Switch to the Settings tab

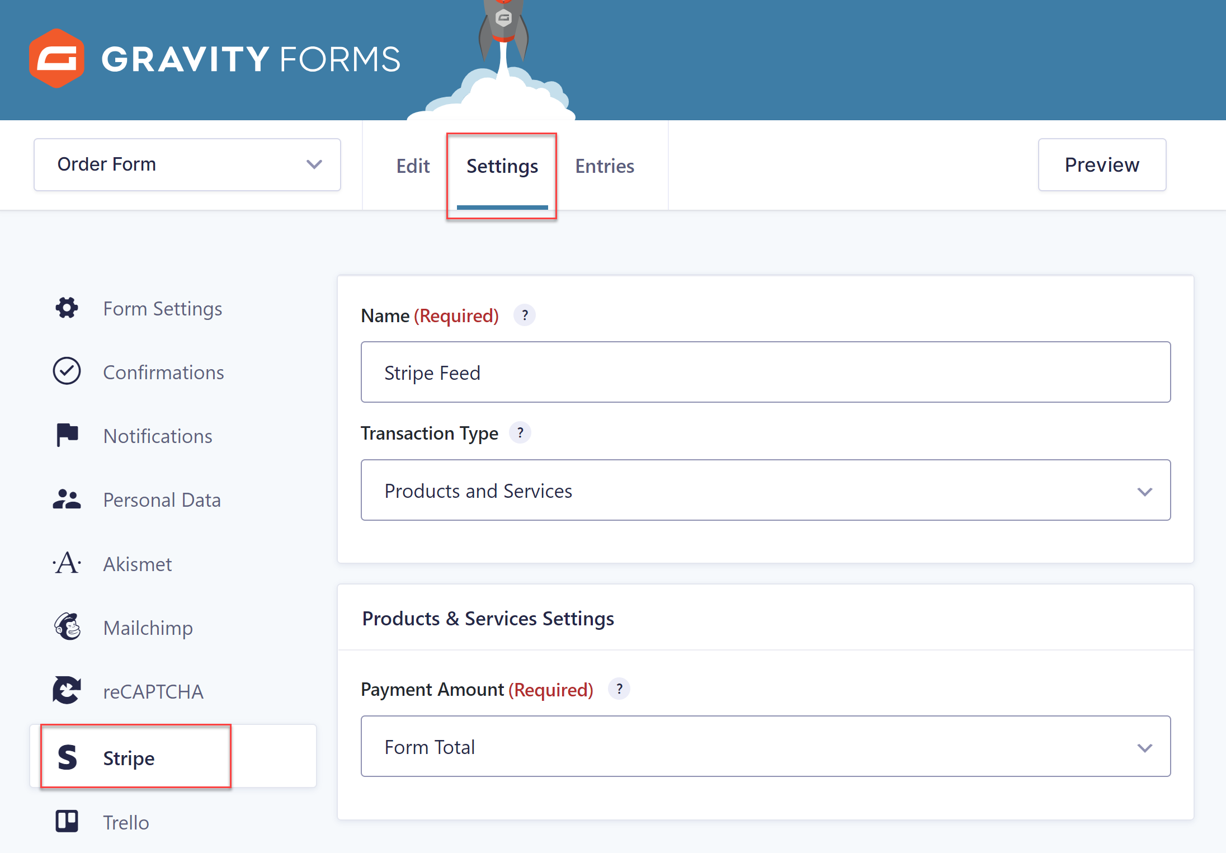pos(502,166)
